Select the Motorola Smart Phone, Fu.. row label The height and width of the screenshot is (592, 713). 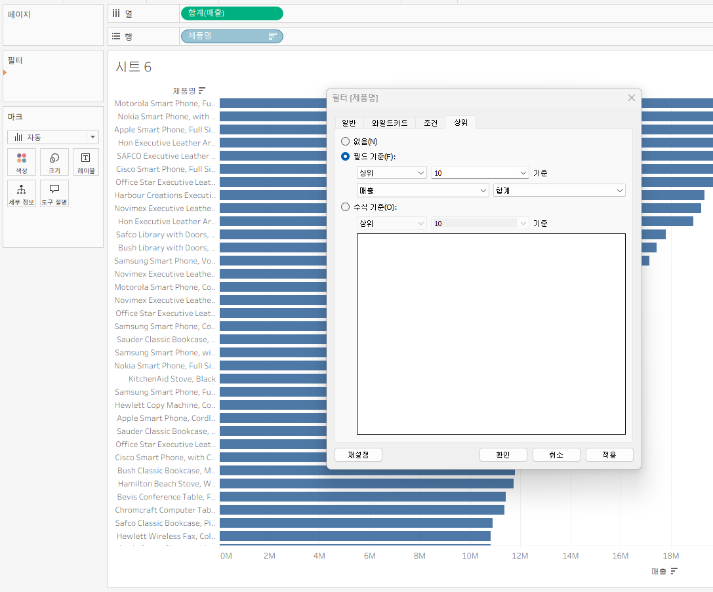165,104
